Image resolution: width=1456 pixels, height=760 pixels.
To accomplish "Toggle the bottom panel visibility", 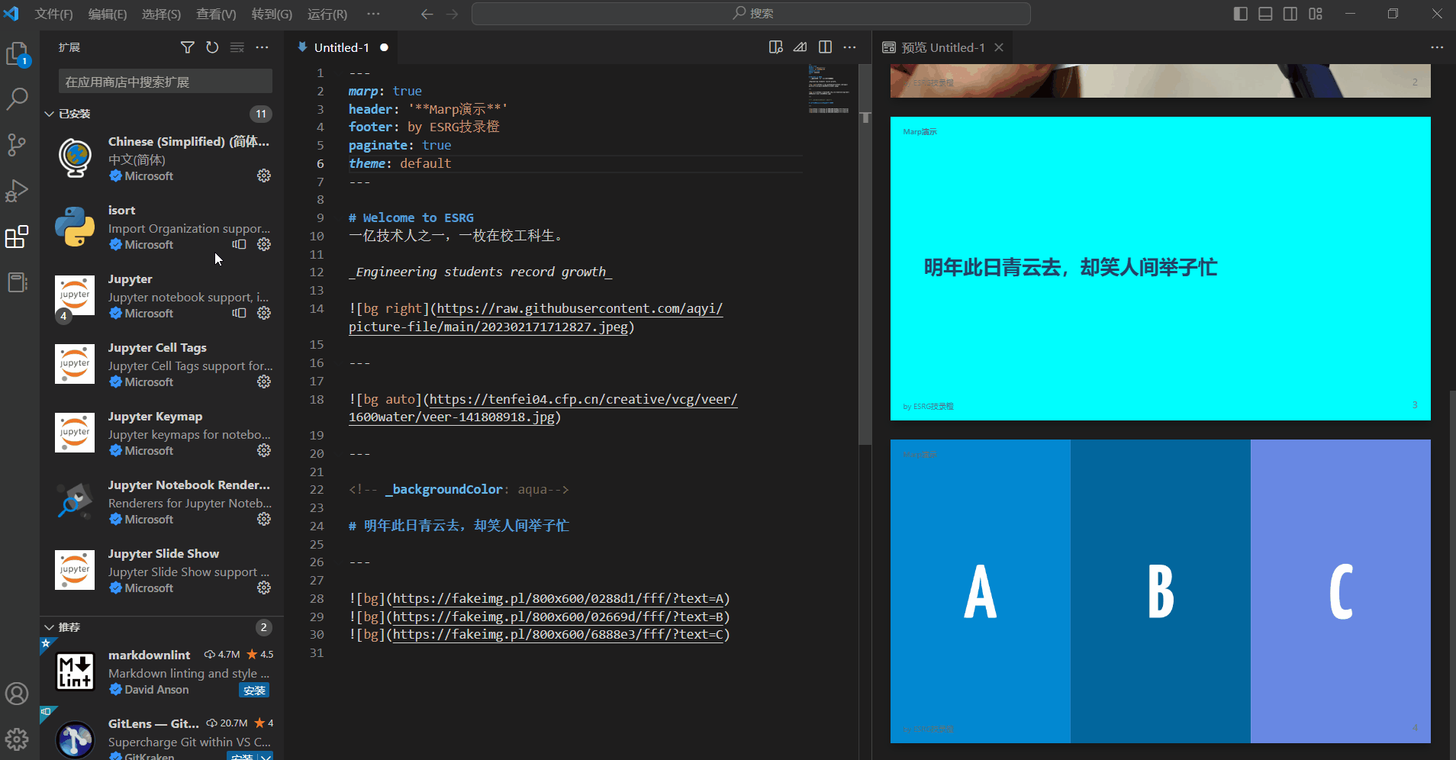I will [1264, 13].
